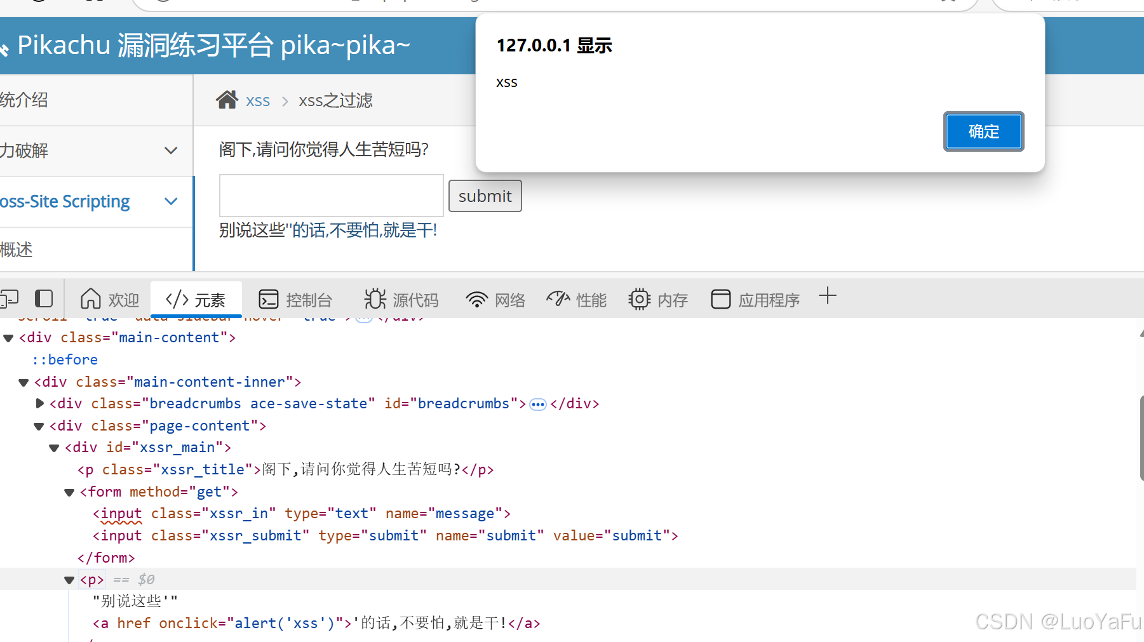Image resolution: width=1144 pixels, height=642 pixels.
Task: Click the submit button in the form
Action: click(x=485, y=196)
